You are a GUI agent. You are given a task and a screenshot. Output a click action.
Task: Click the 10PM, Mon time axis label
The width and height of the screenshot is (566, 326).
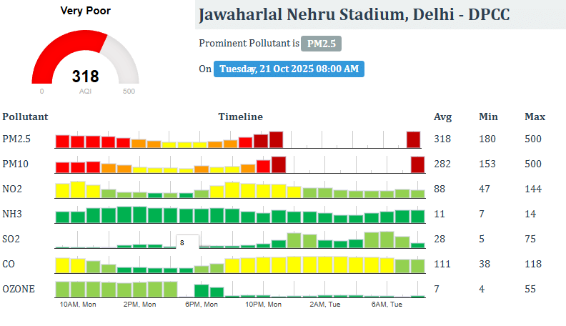click(265, 305)
